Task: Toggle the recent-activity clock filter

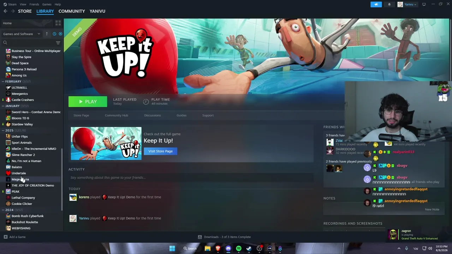Action: (x=54, y=34)
